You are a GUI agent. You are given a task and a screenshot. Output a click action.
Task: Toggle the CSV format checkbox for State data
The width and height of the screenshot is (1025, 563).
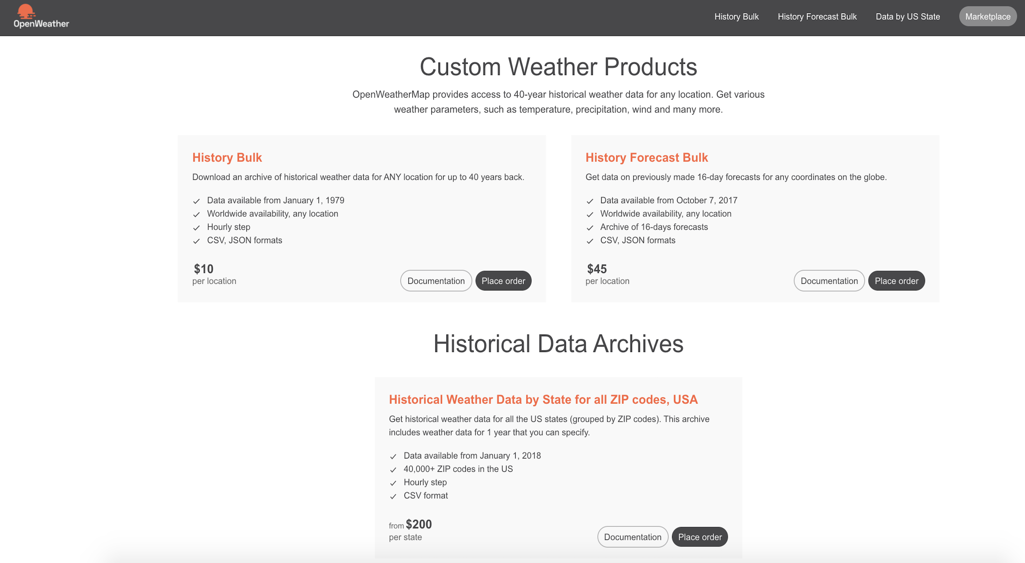pyautogui.click(x=393, y=495)
